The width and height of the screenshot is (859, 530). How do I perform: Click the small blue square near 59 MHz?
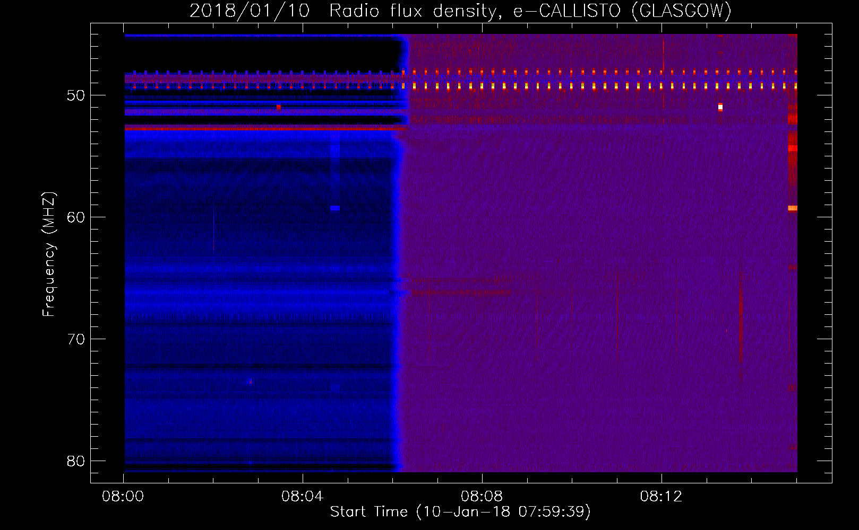click(x=335, y=208)
